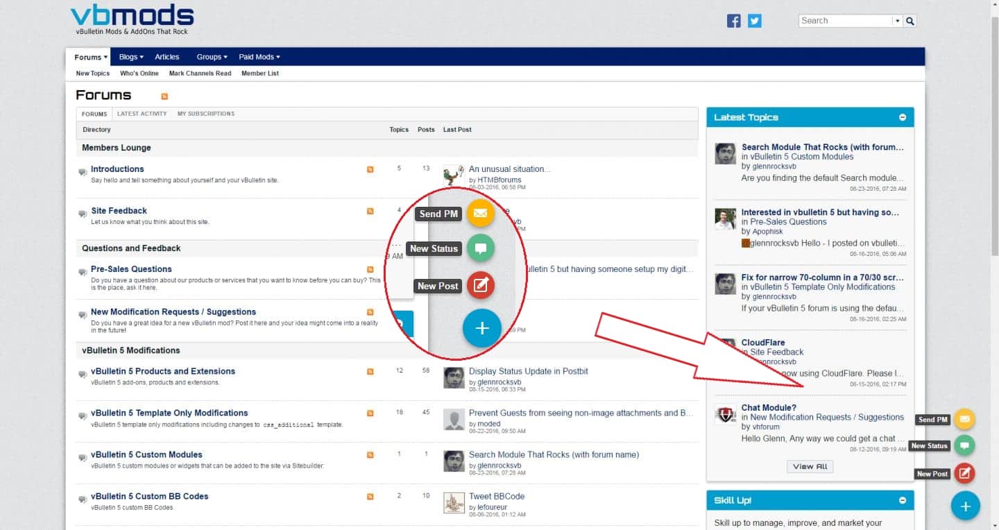Open 'Chat Module?' in Latest Topics
This screenshot has width=999, height=530.
point(769,408)
